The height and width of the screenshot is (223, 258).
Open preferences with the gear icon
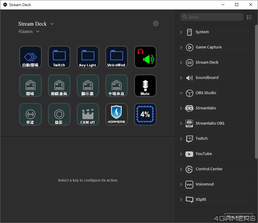click(156, 23)
